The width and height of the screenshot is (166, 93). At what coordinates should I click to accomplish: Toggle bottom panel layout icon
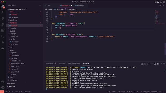pyautogui.click(x=158, y=2)
